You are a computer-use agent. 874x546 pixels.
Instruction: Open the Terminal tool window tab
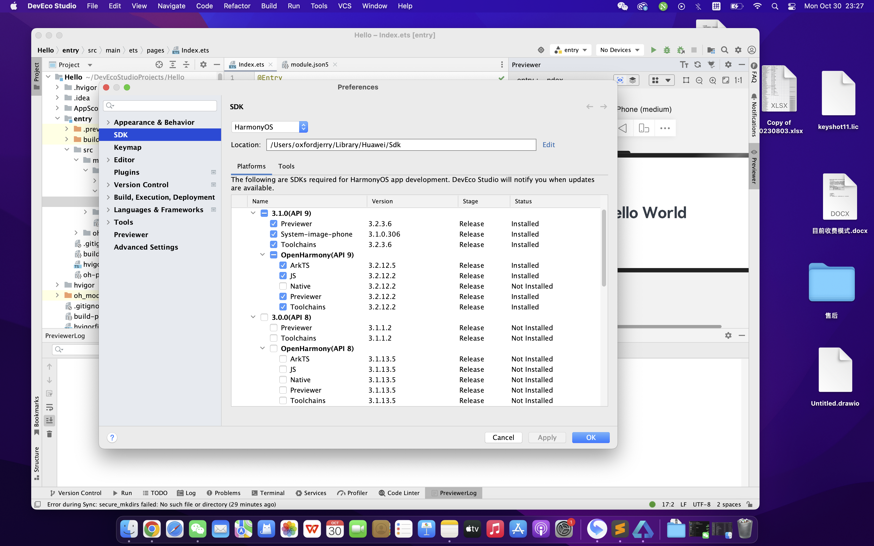[268, 493]
